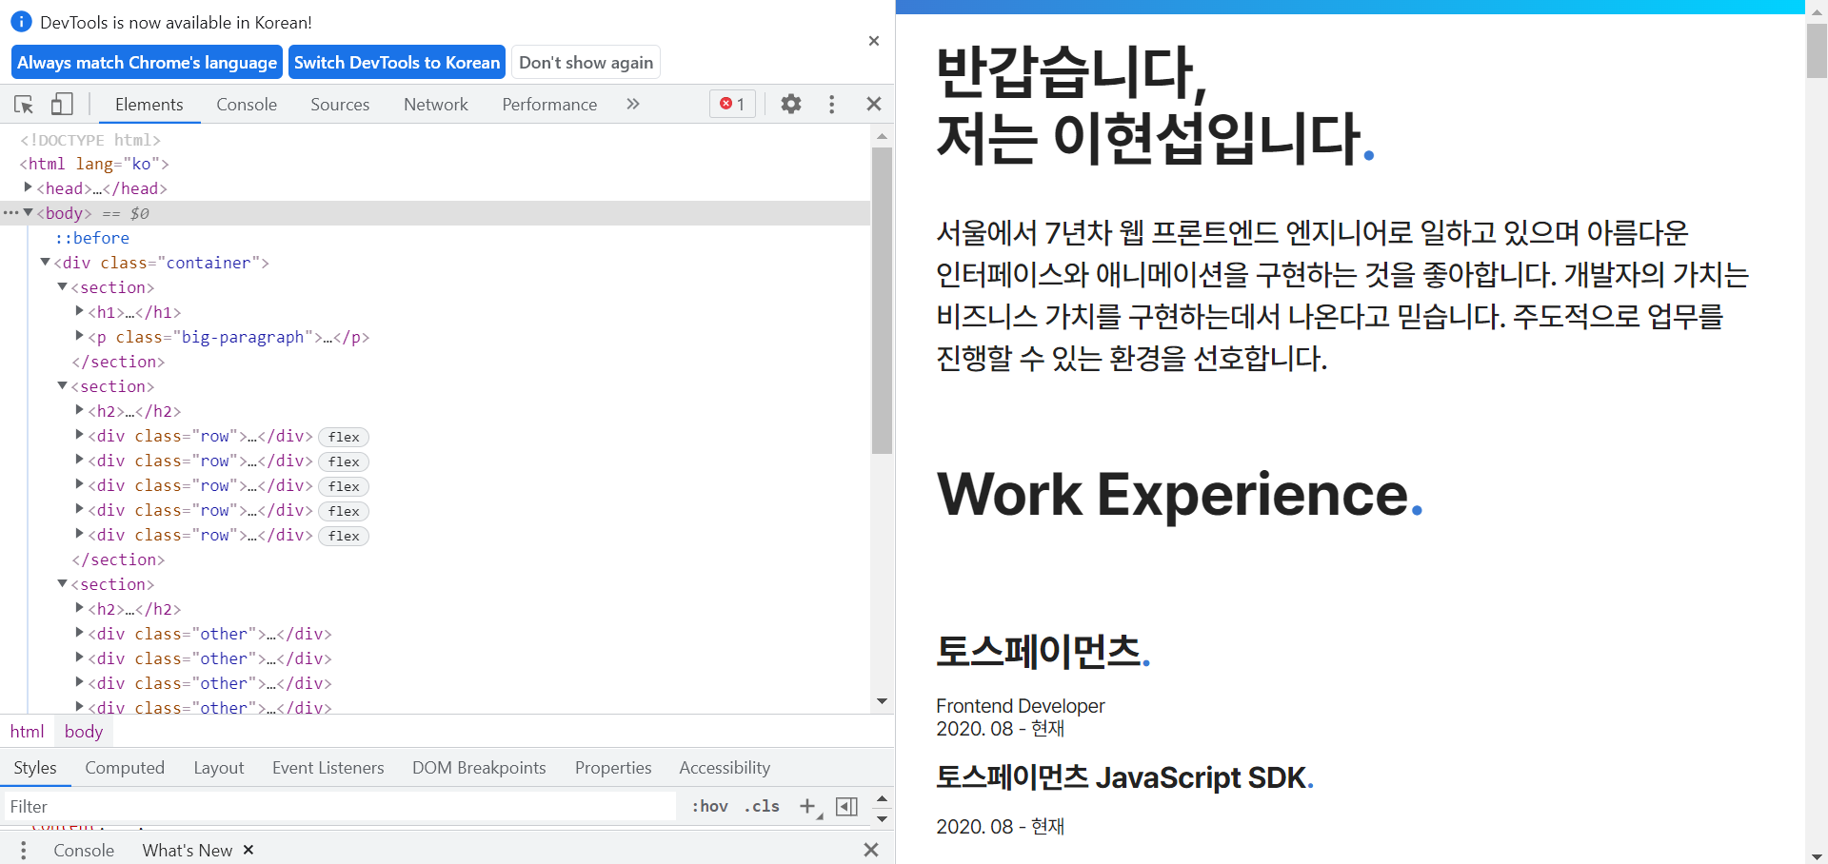This screenshot has width=1828, height=864.
Task: Collapse the div class container node
Action: pyautogui.click(x=45, y=262)
